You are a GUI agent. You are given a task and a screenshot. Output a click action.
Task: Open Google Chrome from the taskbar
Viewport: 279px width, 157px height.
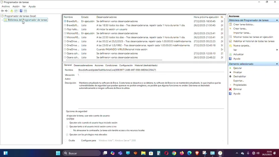click(174, 153)
